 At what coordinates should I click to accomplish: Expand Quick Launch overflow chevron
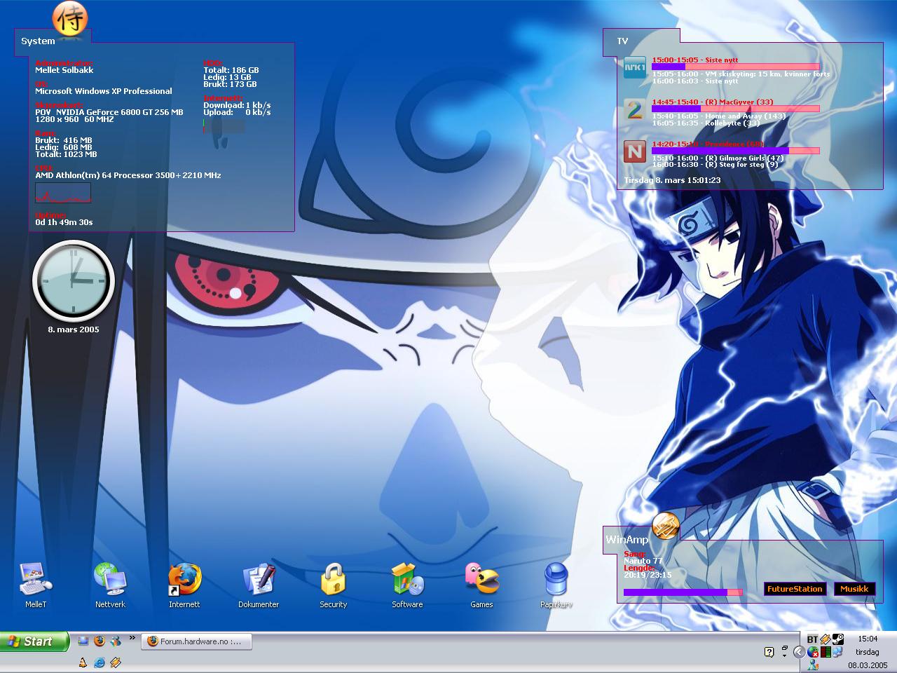(x=132, y=637)
